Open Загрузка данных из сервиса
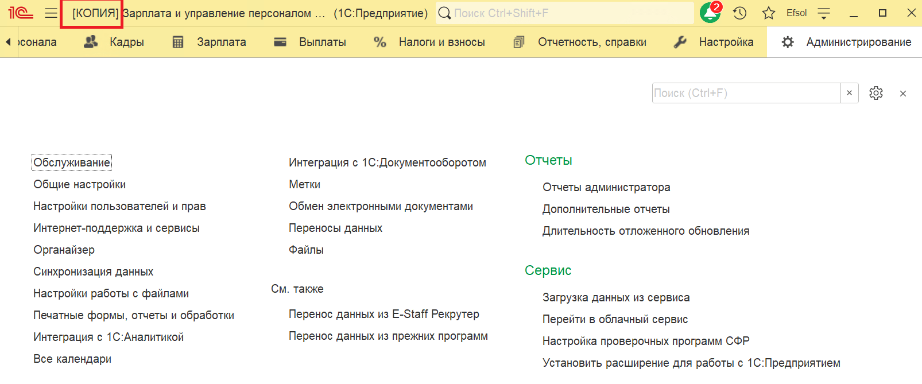The width and height of the screenshot is (922, 384). point(616,297)
